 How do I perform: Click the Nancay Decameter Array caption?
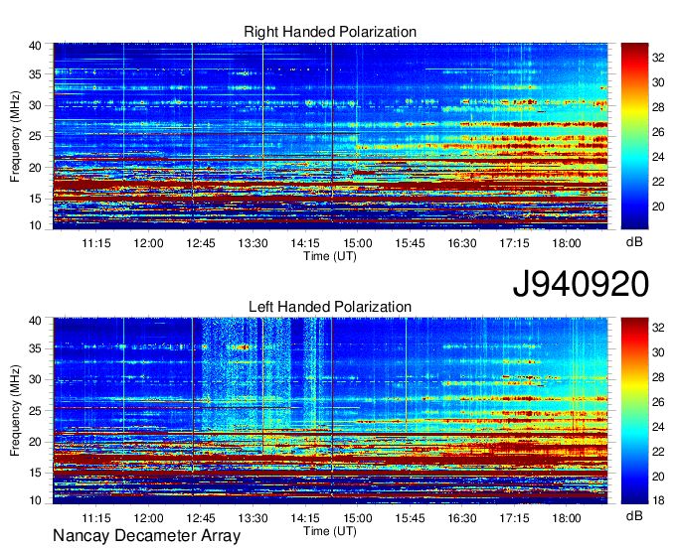pos(146,536)
